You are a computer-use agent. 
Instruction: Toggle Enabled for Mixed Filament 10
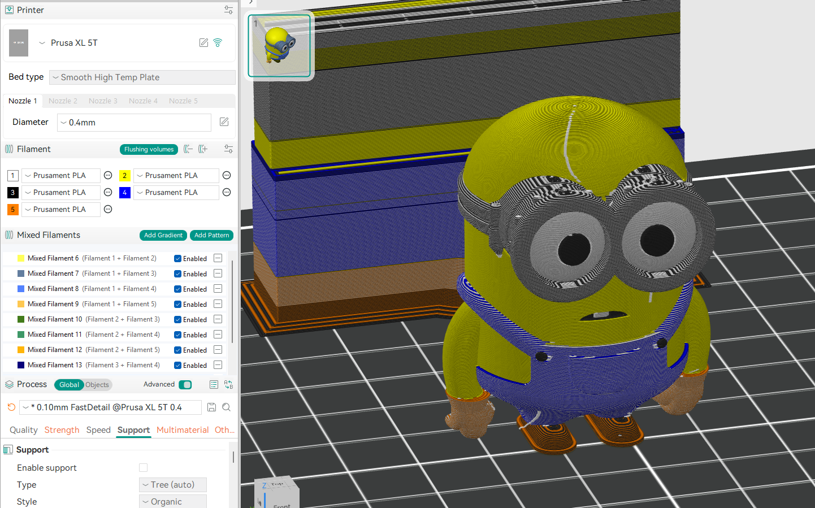[177, 320]
